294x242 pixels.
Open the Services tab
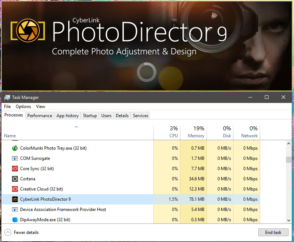tap(141, 116)
